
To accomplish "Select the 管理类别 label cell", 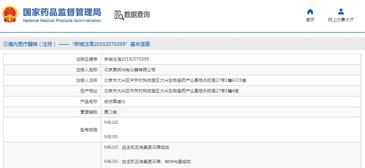I will tap(52, 112).
